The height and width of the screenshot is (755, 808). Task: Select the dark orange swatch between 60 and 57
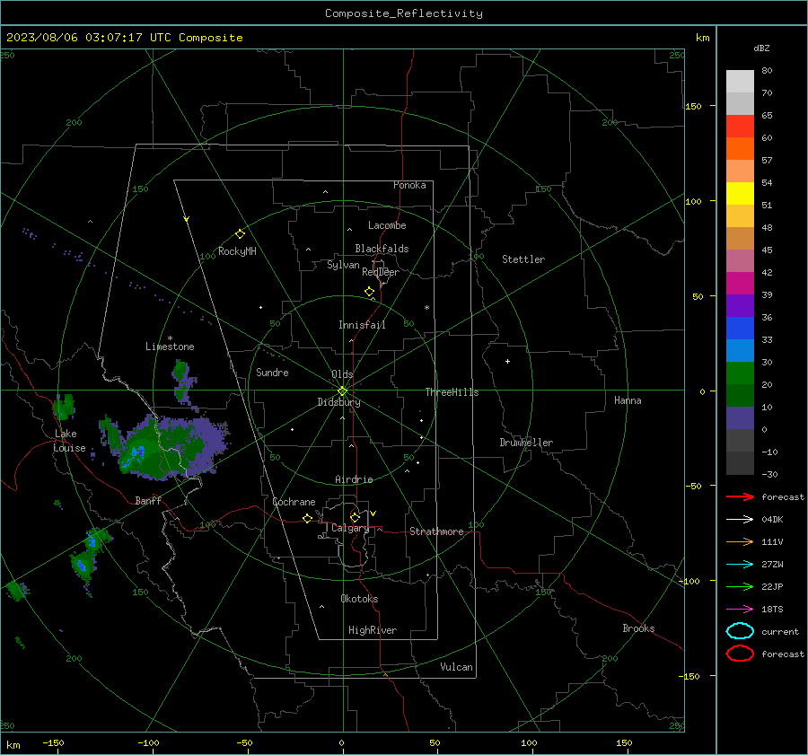[x=740, y=149]
